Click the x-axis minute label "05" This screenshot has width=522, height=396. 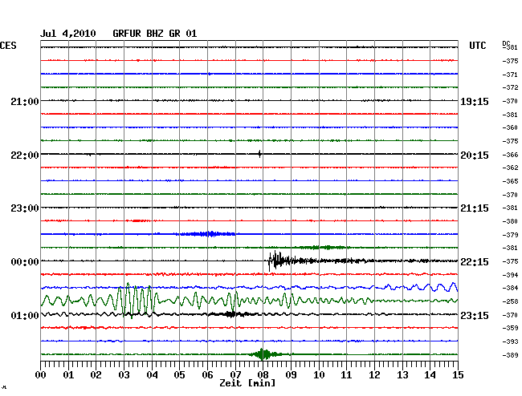(179, 375)
